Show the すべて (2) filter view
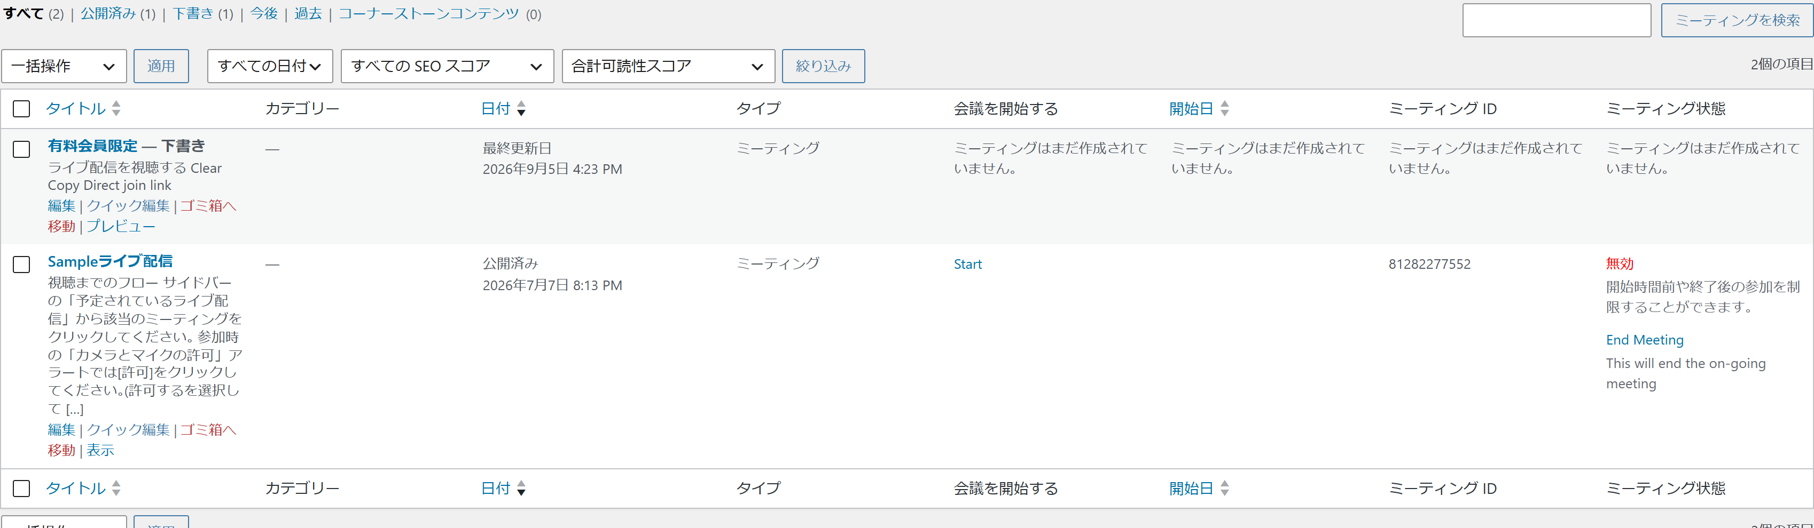Screen dimensions: 1814x528 tap(34, 14)
